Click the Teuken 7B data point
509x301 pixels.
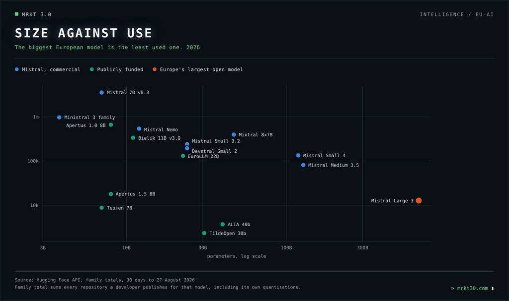click(101, 208)
